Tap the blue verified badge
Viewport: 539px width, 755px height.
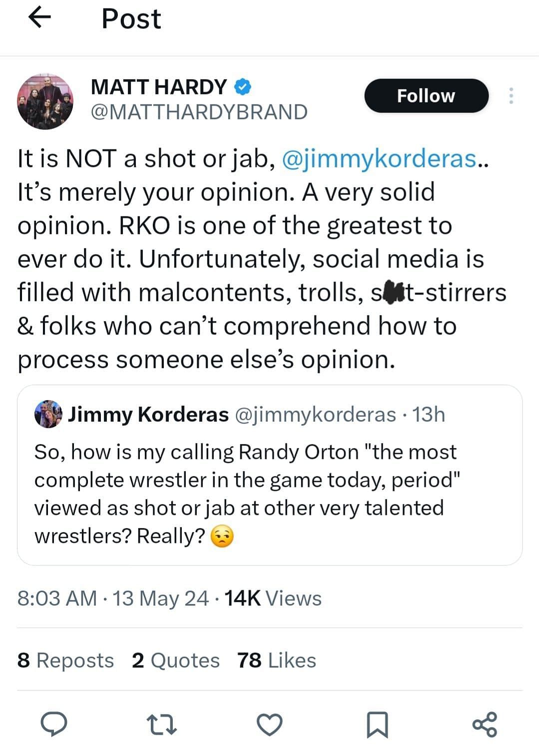[243, 87]
